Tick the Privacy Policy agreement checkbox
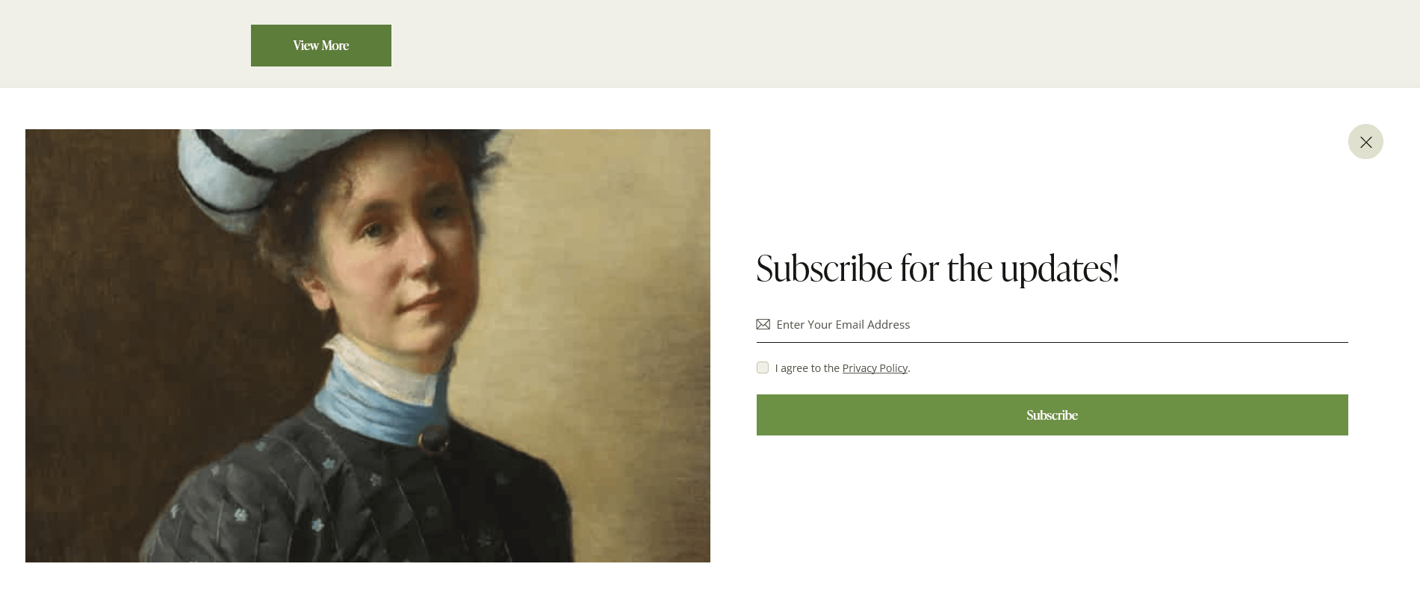The image size is (1420, 611). (x=763, y=367)
